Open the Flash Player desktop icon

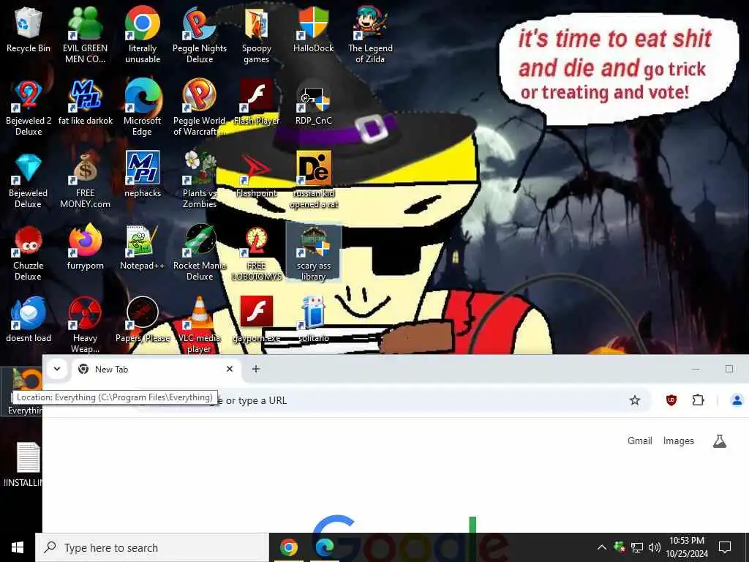click(257, 101)
